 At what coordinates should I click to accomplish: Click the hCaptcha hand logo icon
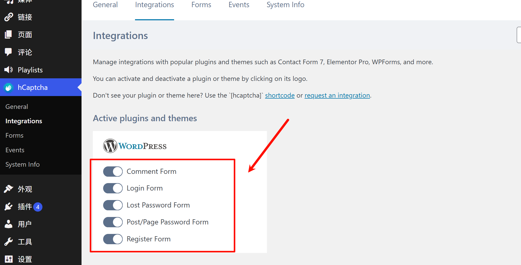8,88
